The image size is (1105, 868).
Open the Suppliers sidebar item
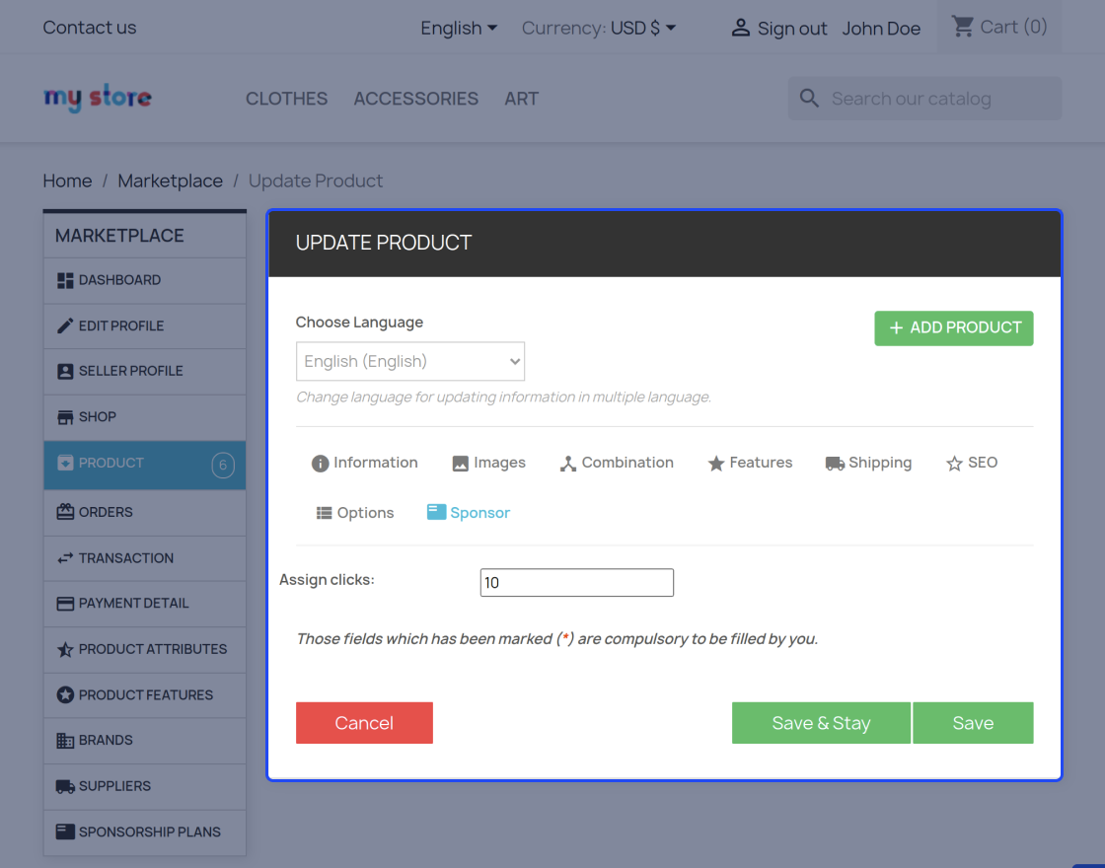click(144, 786)
